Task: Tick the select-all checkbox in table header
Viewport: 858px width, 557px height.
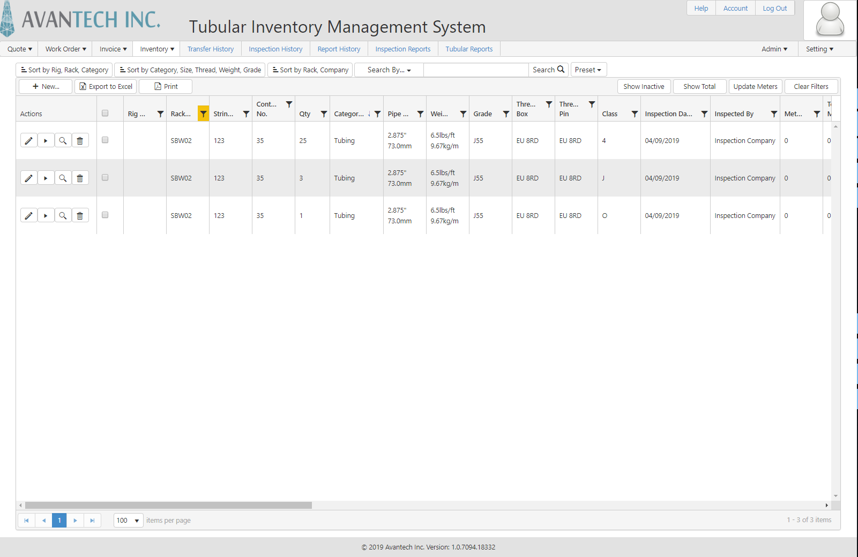Action: point(105,113)
